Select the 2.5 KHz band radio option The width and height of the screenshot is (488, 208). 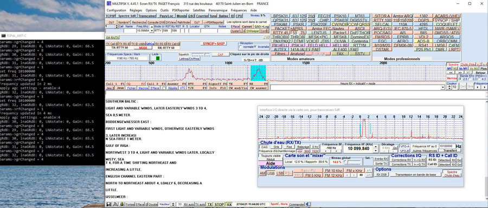point(460,79)
